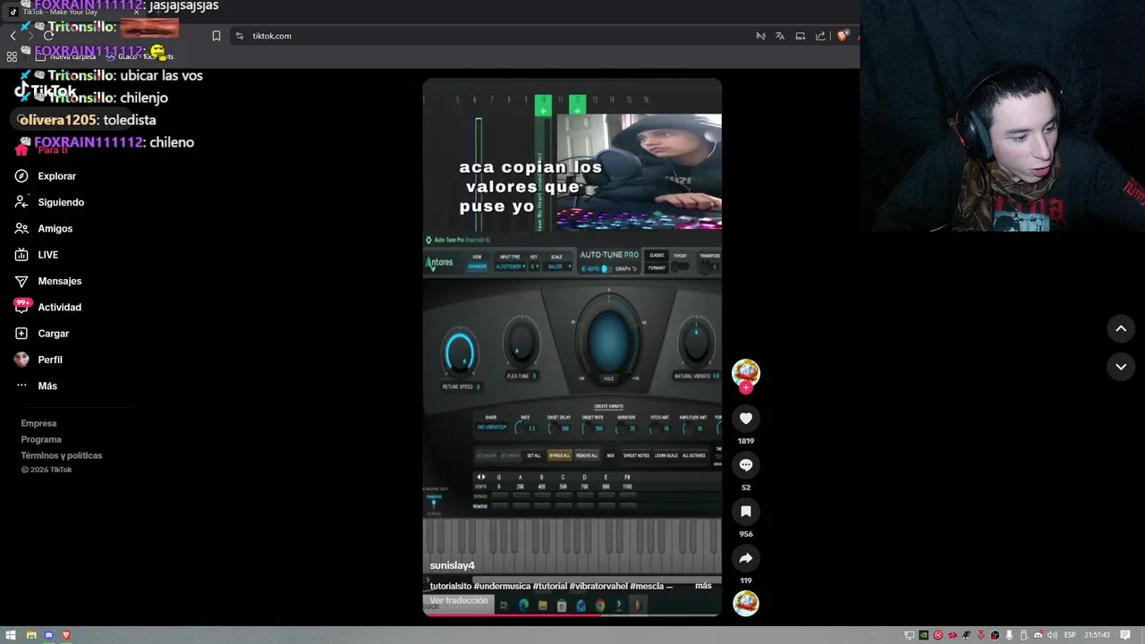Click the #tutorial hashtag in caption

point(549,586)
